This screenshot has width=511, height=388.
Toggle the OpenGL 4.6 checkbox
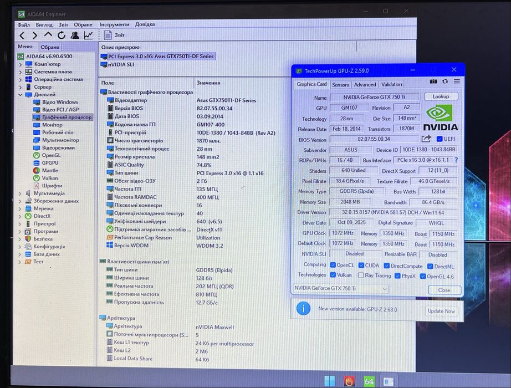tap(423, 276)
